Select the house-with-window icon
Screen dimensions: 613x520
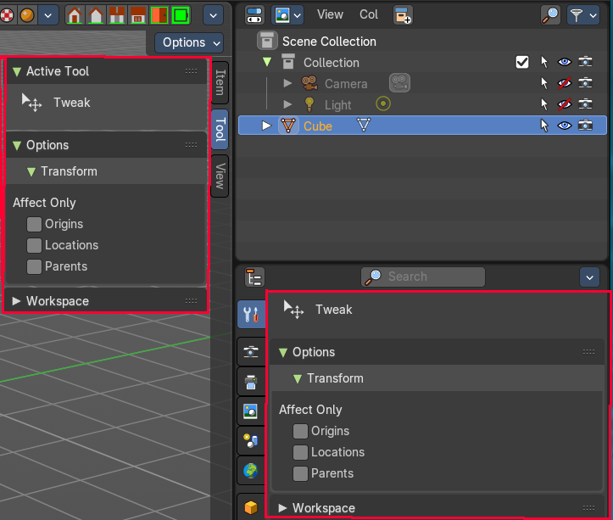138,15
